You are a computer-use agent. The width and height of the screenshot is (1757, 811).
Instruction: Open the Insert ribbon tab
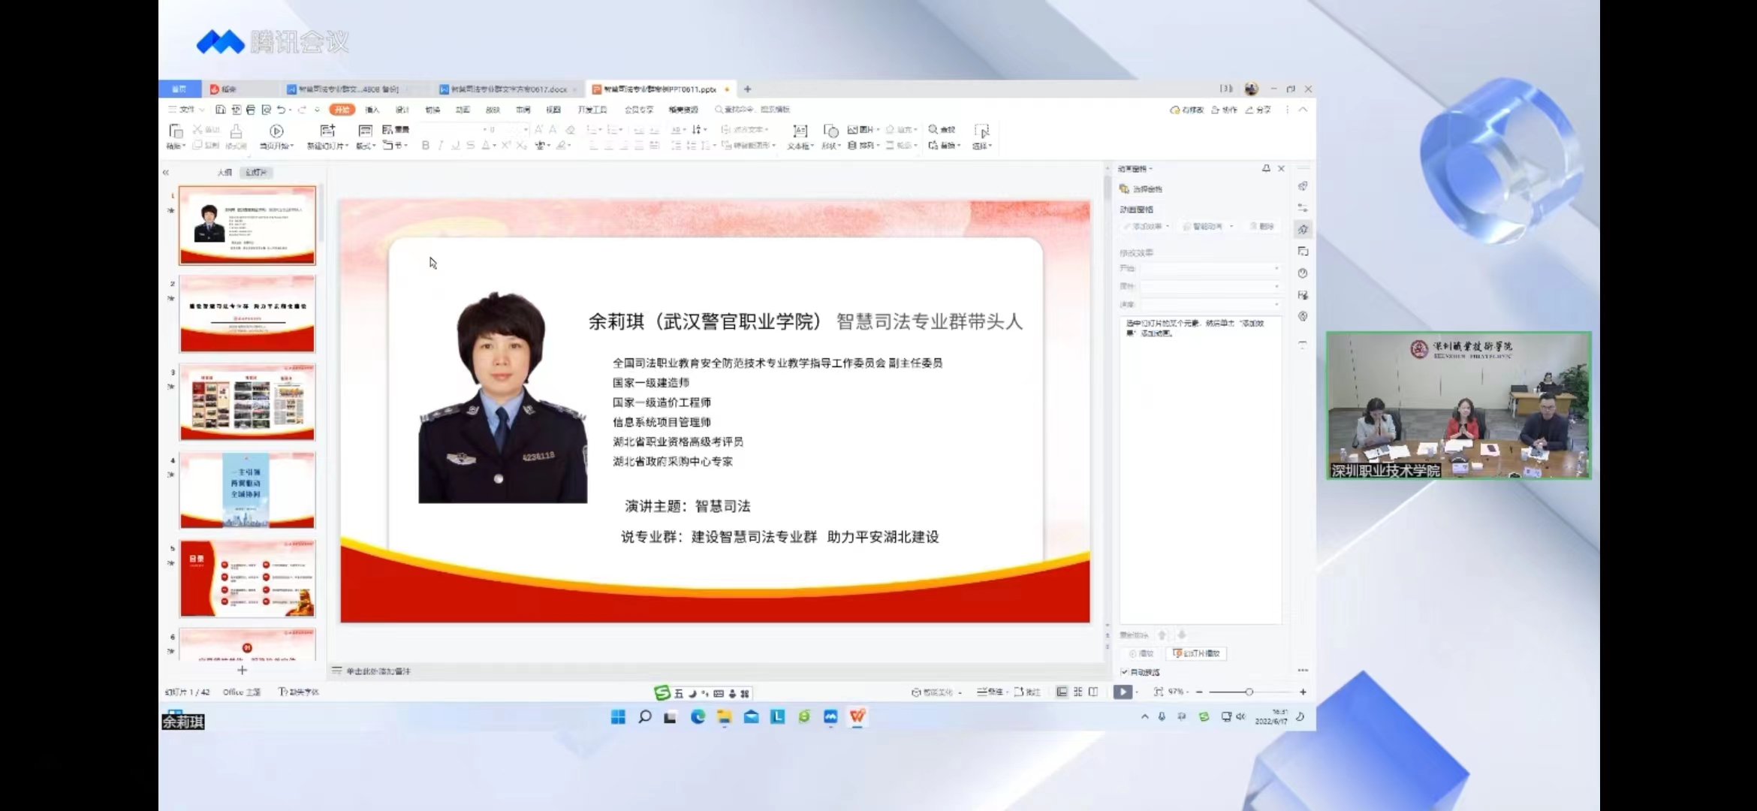(x=372, y=110)
